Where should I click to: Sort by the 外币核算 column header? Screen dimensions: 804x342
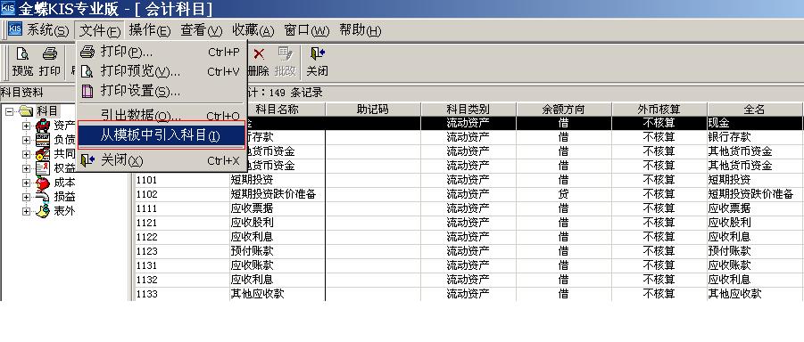pyautogui.click(x=659, y=109)
